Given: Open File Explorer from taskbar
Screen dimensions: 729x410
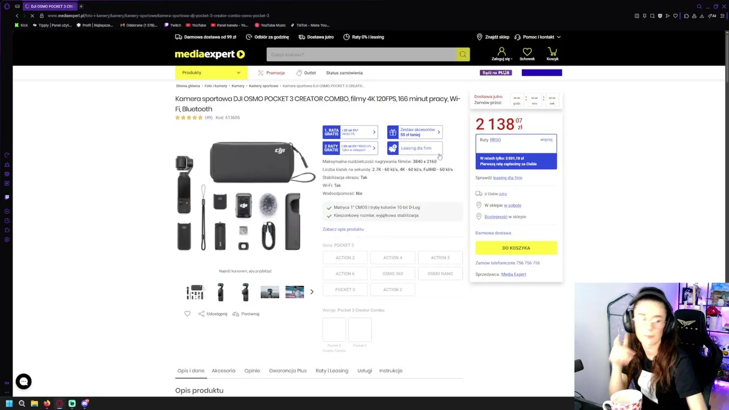Looking at the screenshot, I should 34,404.
